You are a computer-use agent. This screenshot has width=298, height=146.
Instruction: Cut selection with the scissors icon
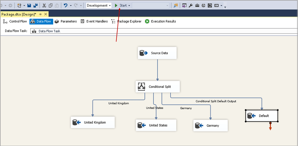tap(44, 6)
